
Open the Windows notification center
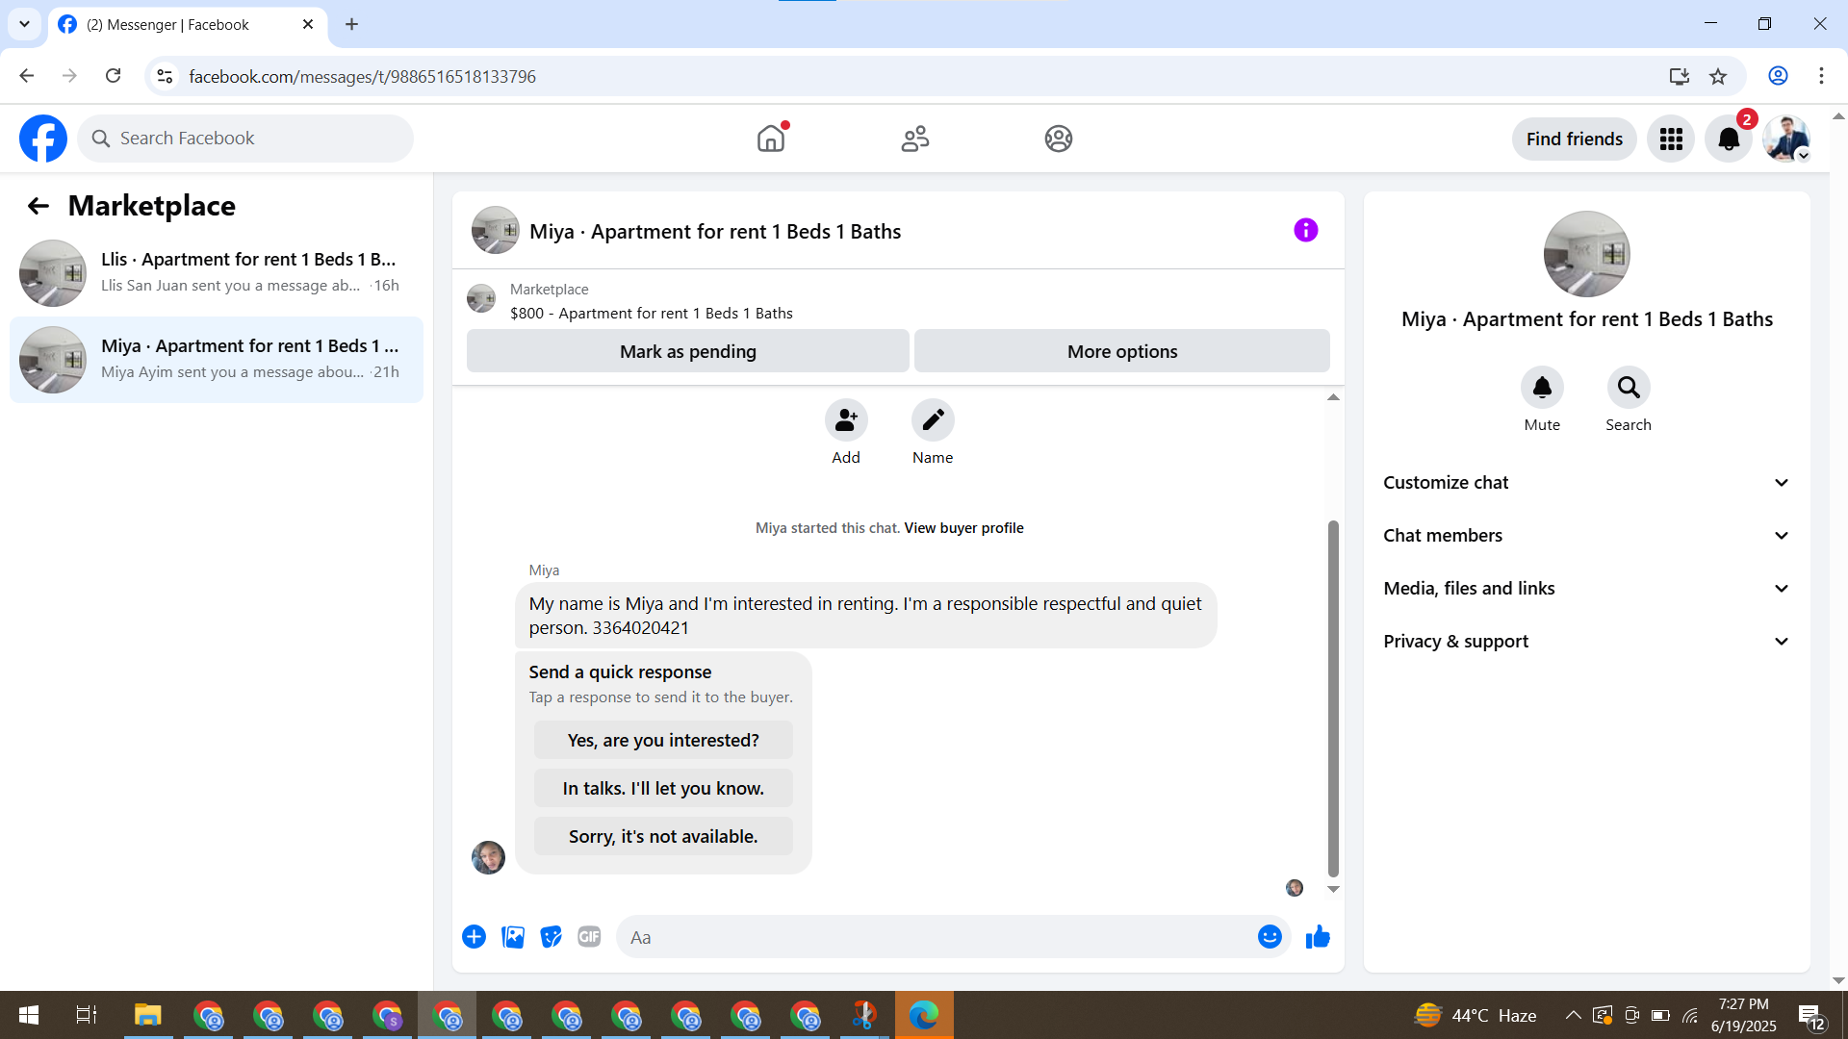point(1810,1016)
